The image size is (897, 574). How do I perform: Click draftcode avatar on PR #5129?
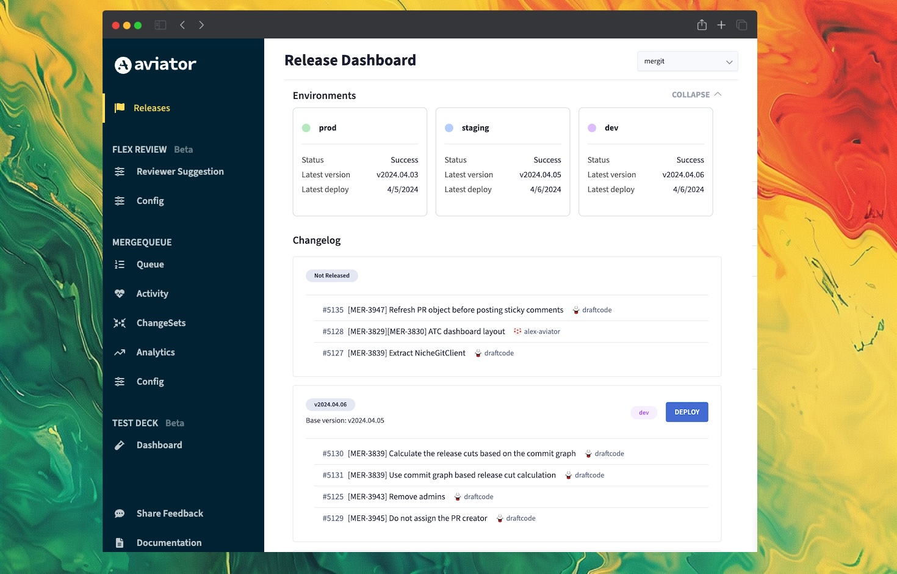coord(500,518)
